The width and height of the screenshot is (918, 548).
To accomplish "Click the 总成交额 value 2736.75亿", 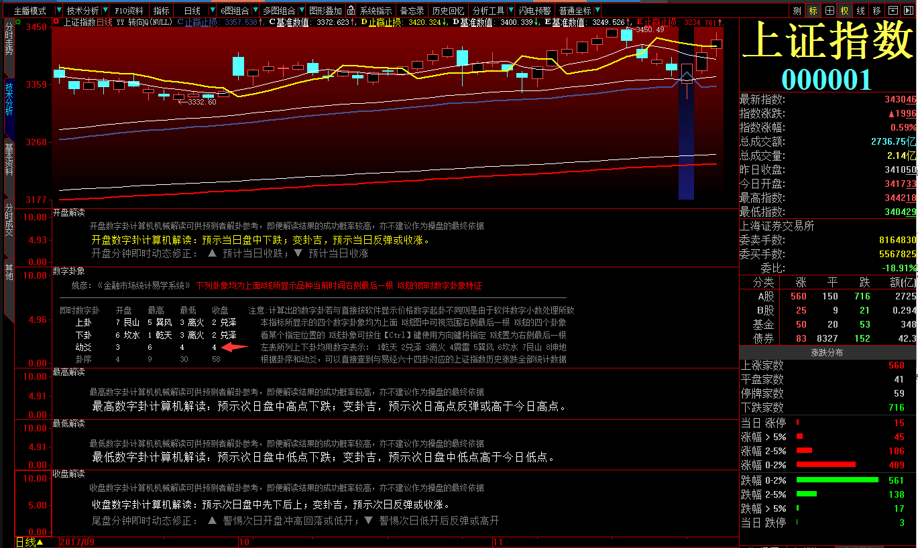I will [893, 142].
